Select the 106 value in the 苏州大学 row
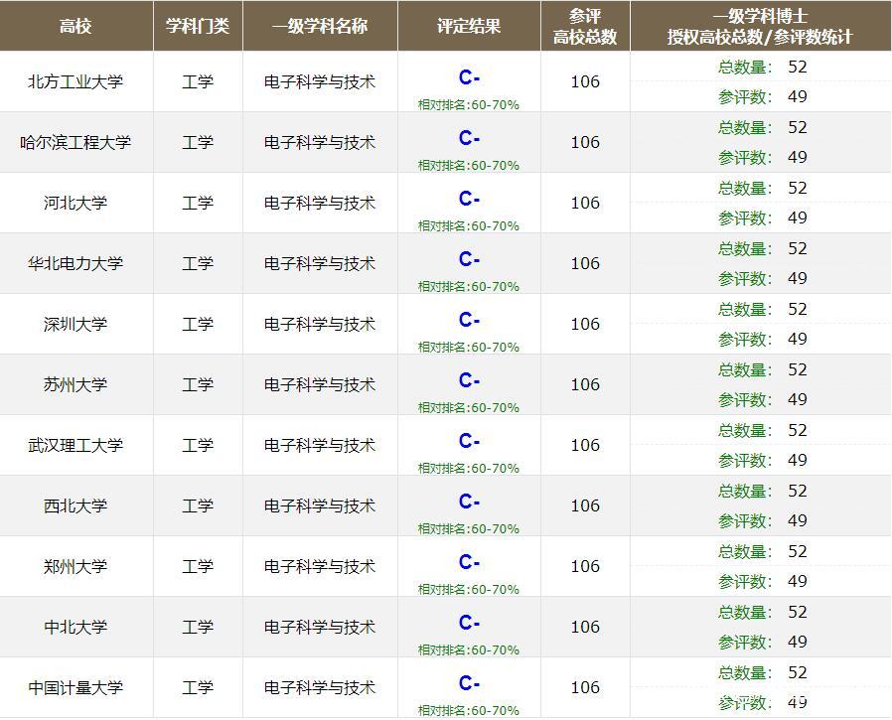 (585, 384)
